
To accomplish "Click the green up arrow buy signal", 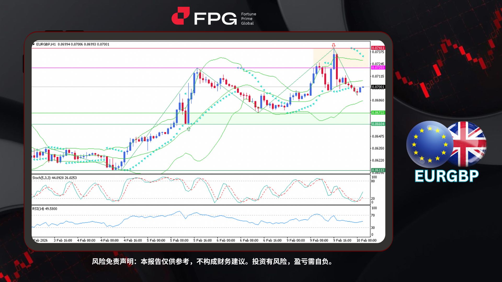I will 189,129.
